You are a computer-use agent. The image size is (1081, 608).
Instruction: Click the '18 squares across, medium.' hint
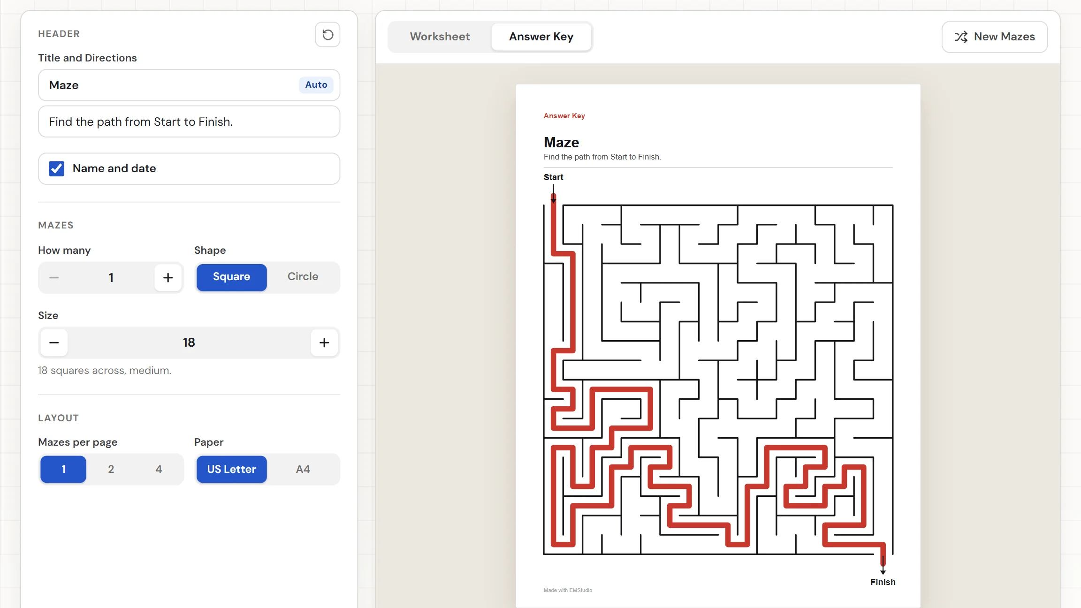[x=105, y=371]
